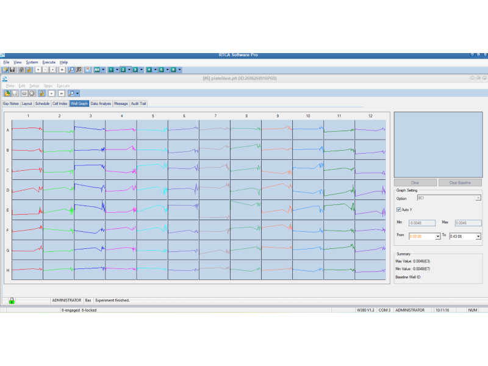488x366 pixels.
Task: Click the user/operator icon in main toolbar
Action: [88, 70]
